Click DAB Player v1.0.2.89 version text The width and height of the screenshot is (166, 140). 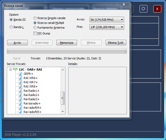21,135
